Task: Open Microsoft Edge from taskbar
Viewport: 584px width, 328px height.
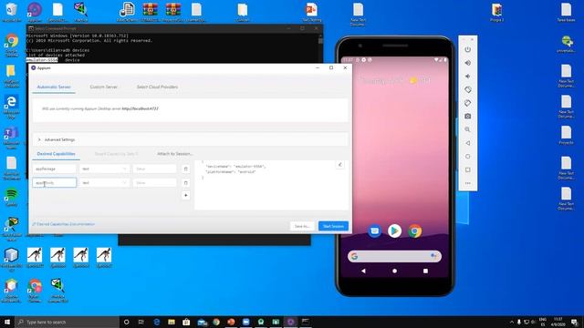Action: coord(156,322)
